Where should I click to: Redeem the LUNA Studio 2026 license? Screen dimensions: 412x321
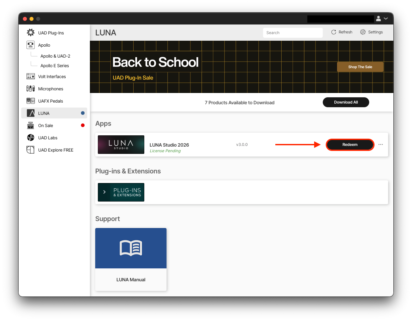point(350,145)
